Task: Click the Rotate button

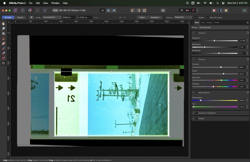Action: pyautogui.click(x=142, y=17)
